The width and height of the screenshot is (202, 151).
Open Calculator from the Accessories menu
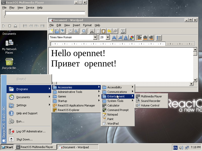113,105
